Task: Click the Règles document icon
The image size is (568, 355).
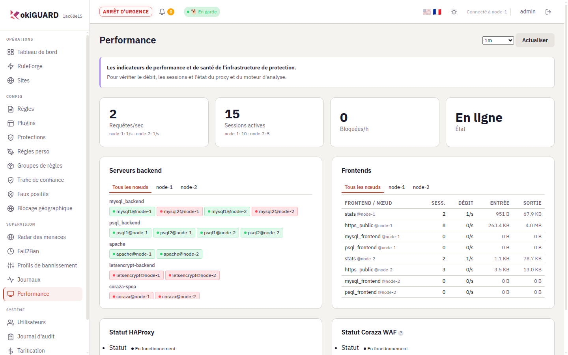Action: (11, 109)
